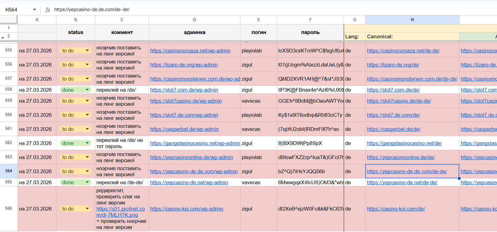Click the fill handle of selected cell
The image size is (497, 232).
point(459,178)
